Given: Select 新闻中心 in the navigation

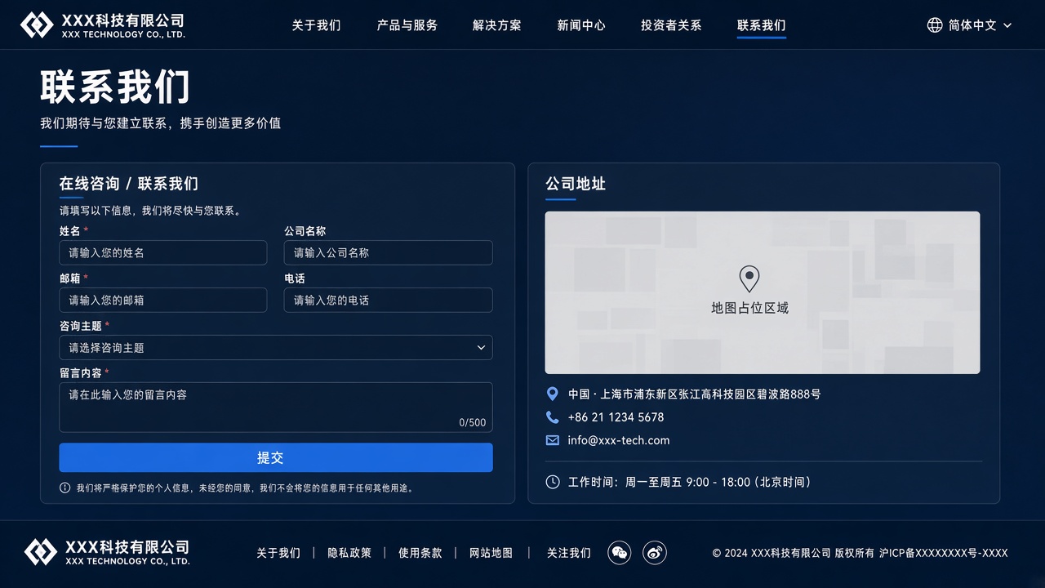Looking at the screenshot, I should click(581, 25).
